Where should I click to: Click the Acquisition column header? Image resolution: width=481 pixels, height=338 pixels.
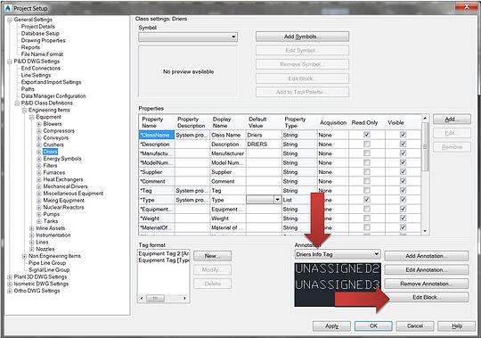click(x=333, y=122)
